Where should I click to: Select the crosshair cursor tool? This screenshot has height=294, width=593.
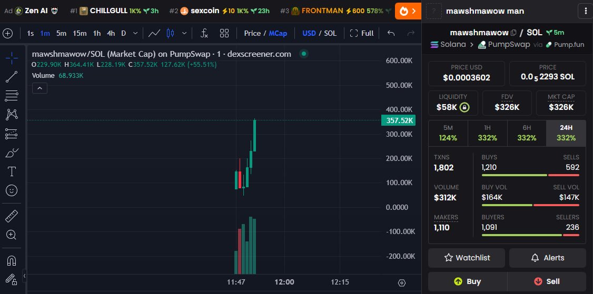[12, 58]
